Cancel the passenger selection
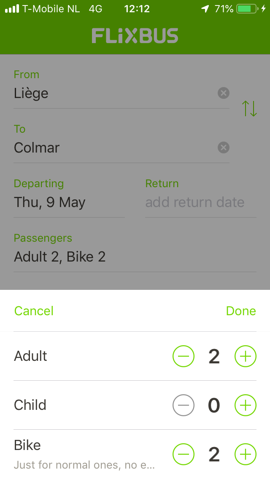Screen dimensions: 270x480 pyautogui.click(x=34, y=311)
